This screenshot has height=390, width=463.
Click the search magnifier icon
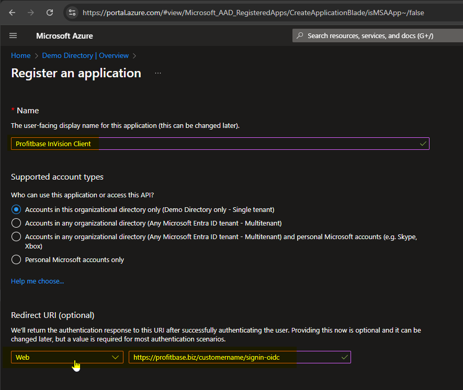[x=300, y=36]
